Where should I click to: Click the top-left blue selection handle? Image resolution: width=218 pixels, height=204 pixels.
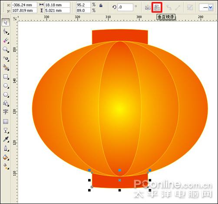point(89,170)
